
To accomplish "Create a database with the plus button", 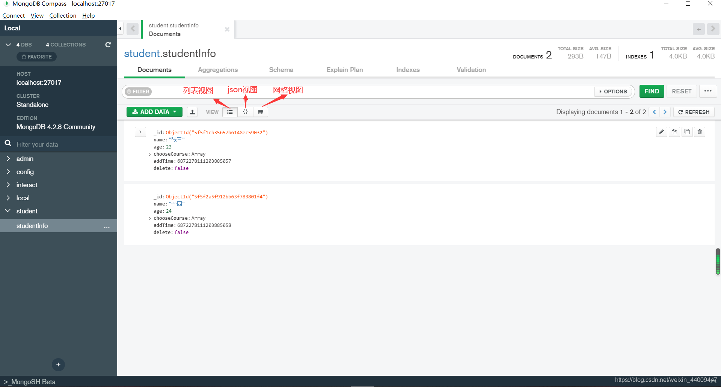I will 58,364.
